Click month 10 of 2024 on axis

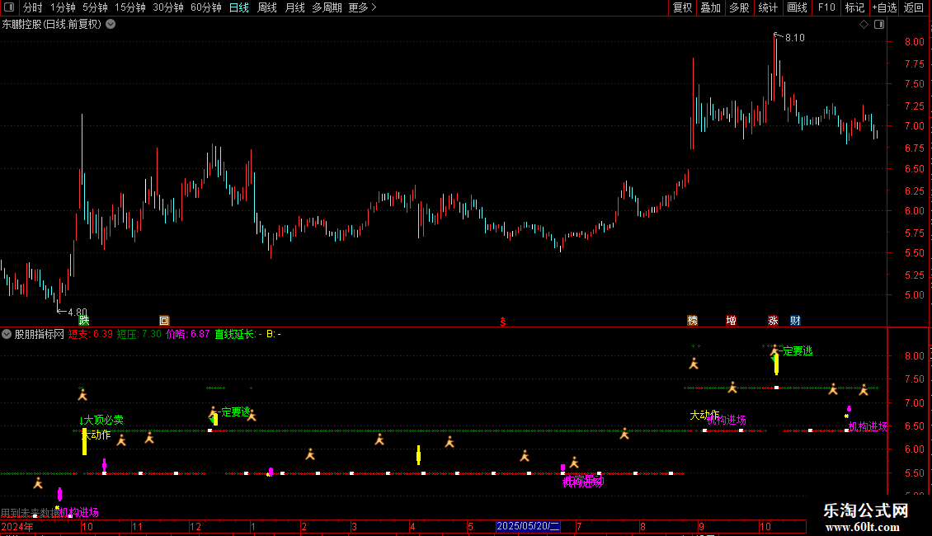point(87,526)
